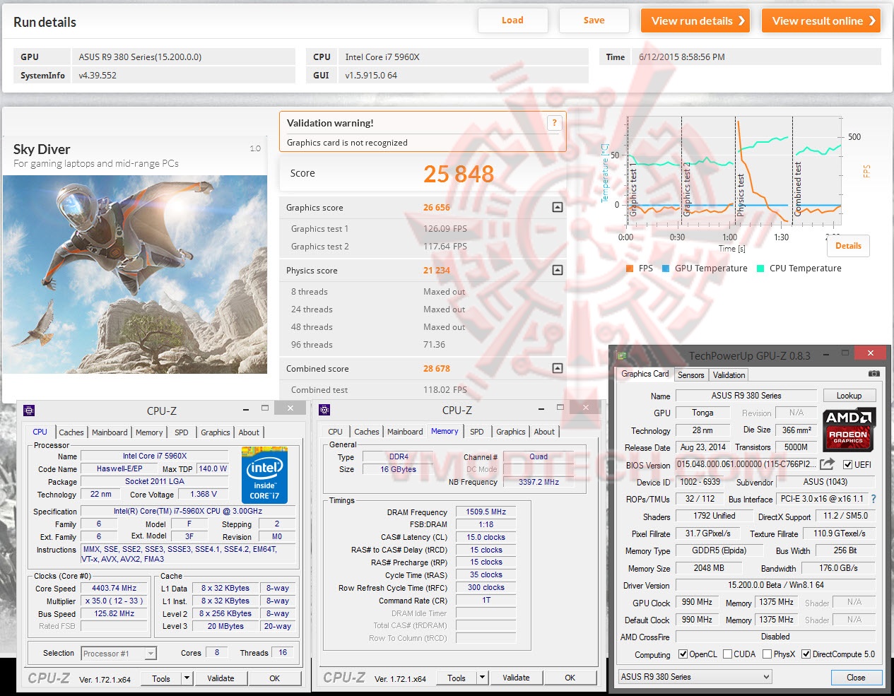Click the share icon next to BIOS Version
This screenshot has width=894, height=696.
coord(827,464)
